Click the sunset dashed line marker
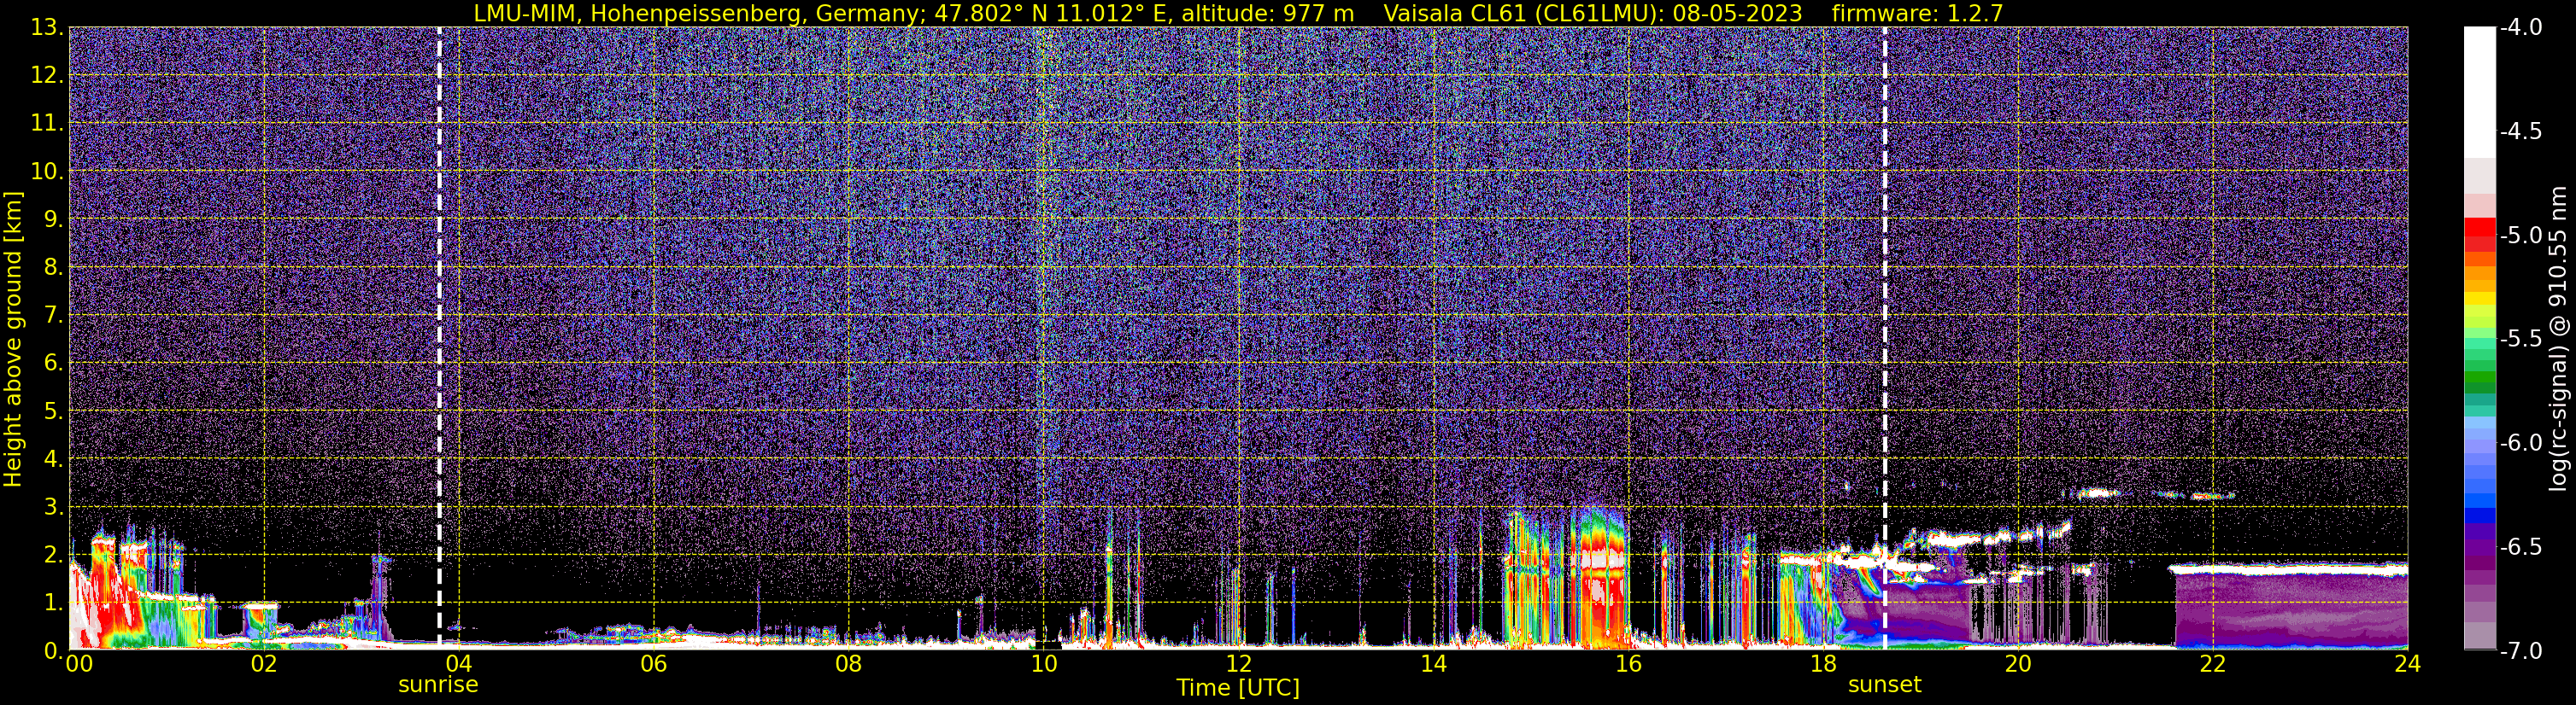The width and height of the screenshot is (2576, 705). (1885, 337)
